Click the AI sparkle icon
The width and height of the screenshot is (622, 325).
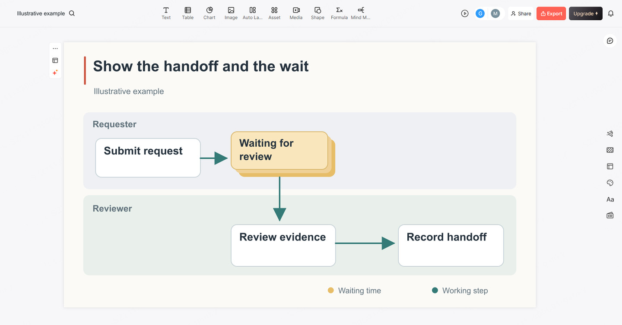click(55, 73)
